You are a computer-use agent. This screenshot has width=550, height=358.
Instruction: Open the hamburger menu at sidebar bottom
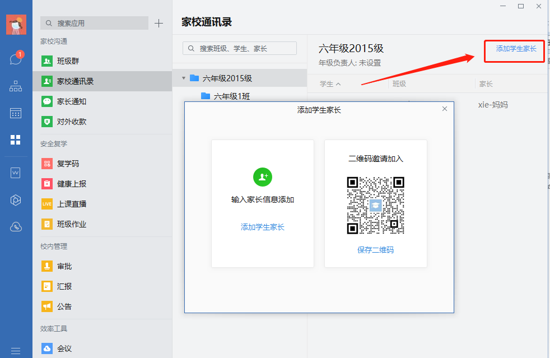click(x=16, y=351)
